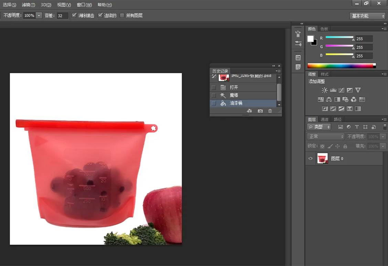Click the lock-all padlock icon in Layers
The width and height of the screenshot is (388, 266).
(x=345, y=146)
